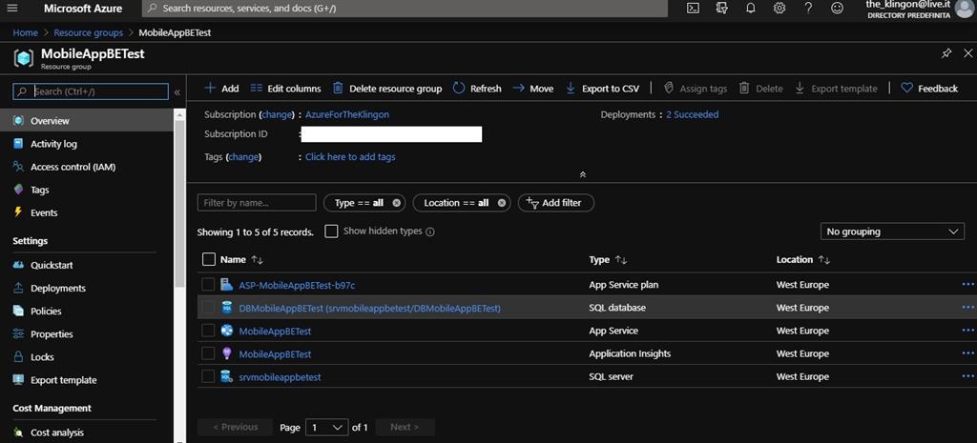Viewport: 977px width, 443px height.
Task: Open info tooltip for hidden types
Action: point(430,232)
